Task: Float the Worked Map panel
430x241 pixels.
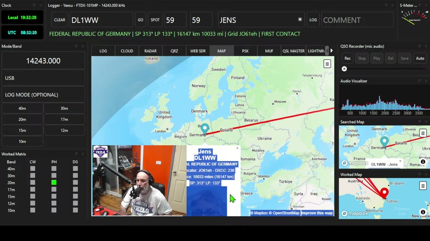Action: pyautogui.click(x=419, y=174)
